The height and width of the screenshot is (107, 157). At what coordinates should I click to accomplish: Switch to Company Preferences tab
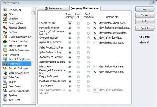click(x=85, y=8)
